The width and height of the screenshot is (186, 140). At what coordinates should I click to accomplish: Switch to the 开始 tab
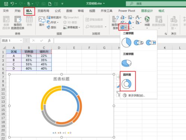[x=18, y=11]
